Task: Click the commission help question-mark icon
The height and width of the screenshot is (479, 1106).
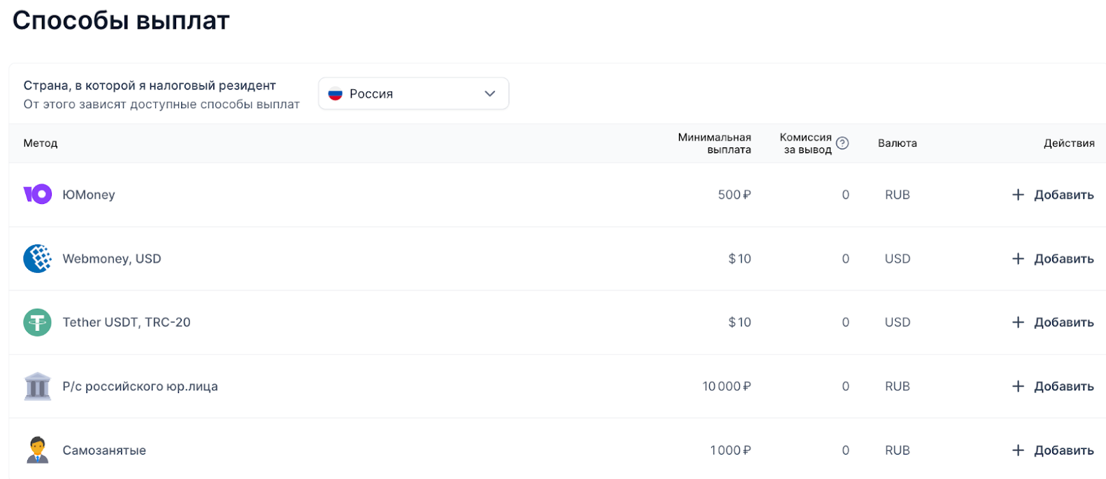Action: (842, 143)
